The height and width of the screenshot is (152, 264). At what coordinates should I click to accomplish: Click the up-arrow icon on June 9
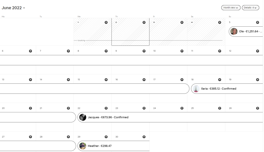click(x=144, y=51)
